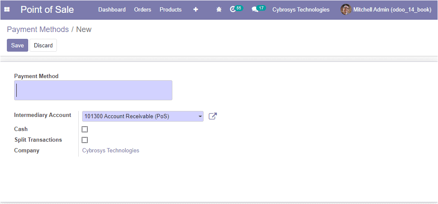Screen dimensions: 438x204
Task: Open the Orders menu
Action: point(142,9)
